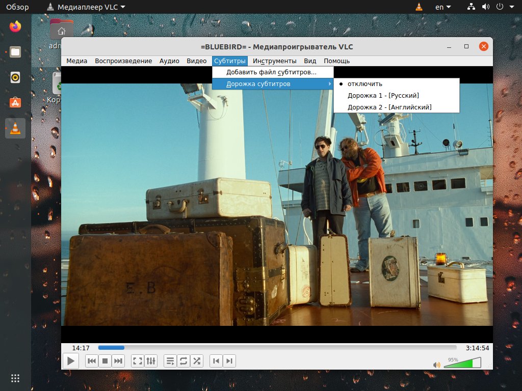Screen dimensions: 522x391
Task: Open the Files manager from the dock
Action: click(x=15, y=52)
